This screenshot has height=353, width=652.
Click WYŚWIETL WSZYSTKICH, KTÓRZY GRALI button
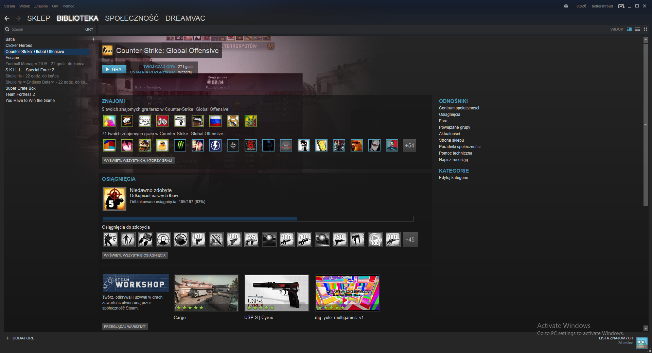138,160
